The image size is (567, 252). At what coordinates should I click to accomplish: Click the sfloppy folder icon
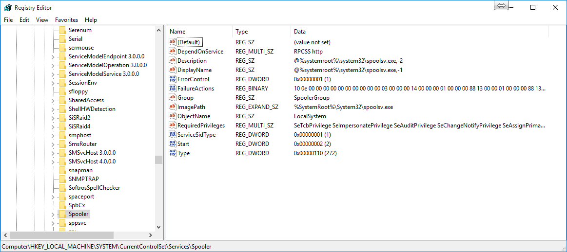pyautogui.click(x=62, y=91)
